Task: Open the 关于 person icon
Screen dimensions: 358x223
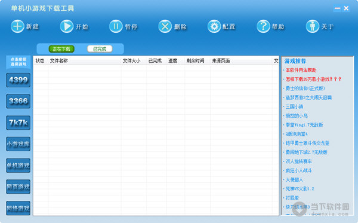Action: (x=313, y=26)
